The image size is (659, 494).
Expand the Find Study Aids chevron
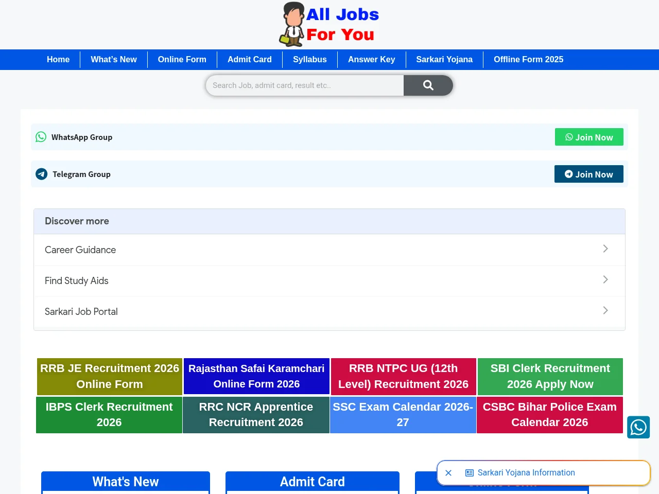point(605,279)
